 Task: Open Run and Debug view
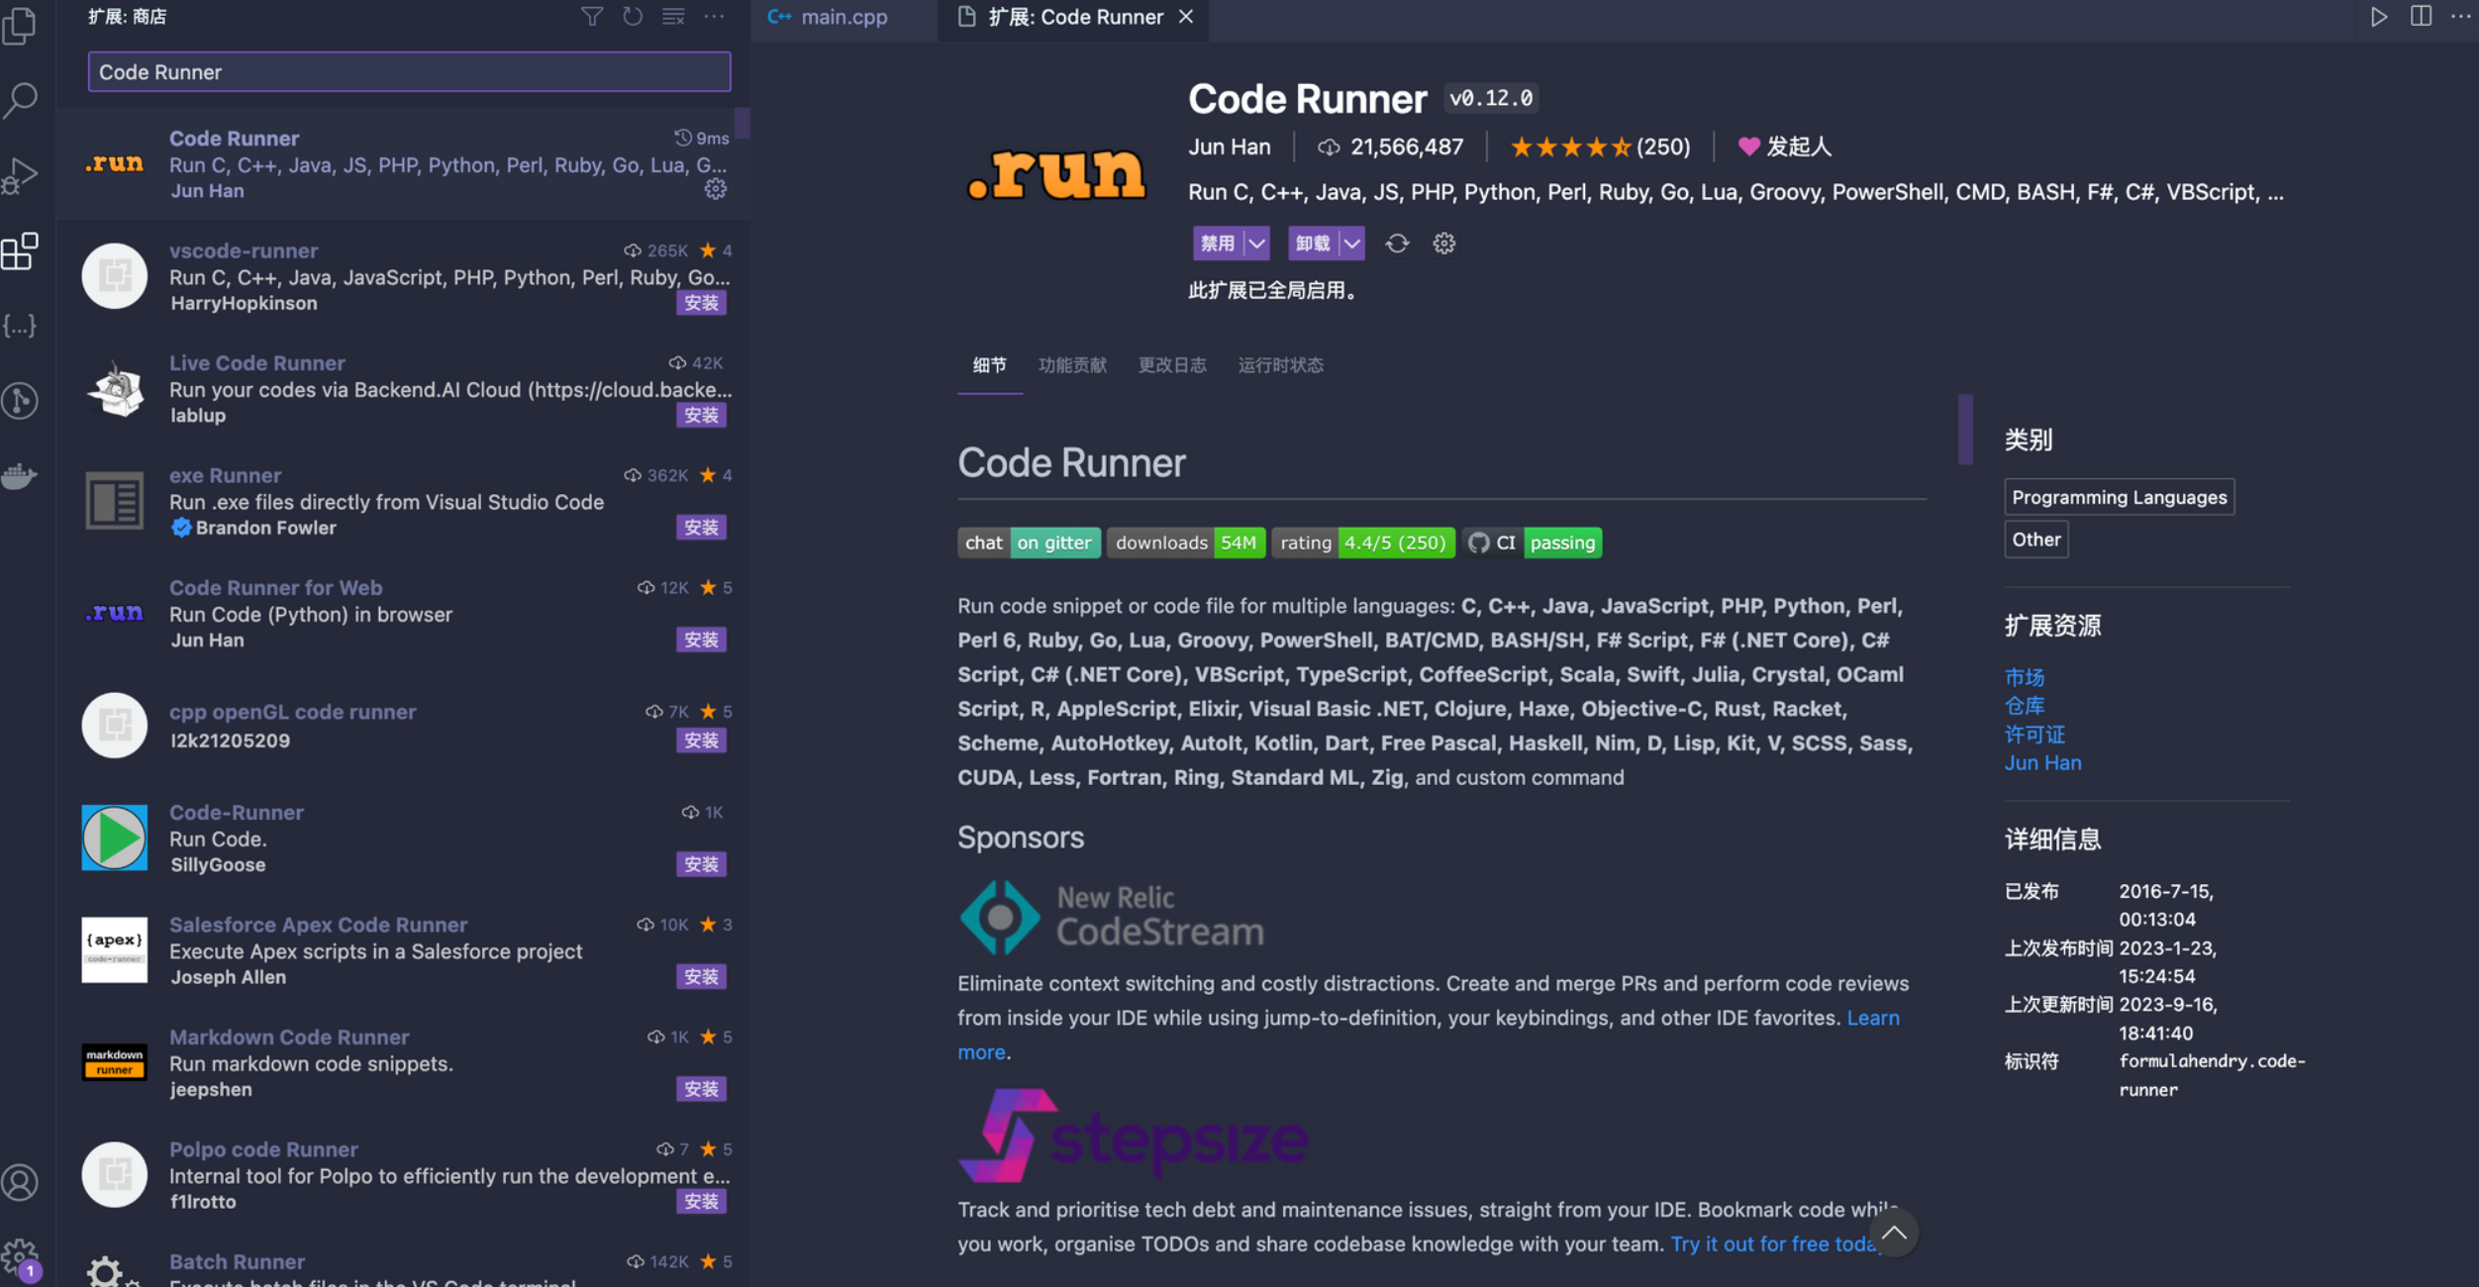pyautogui.click(x=20, y=175)
